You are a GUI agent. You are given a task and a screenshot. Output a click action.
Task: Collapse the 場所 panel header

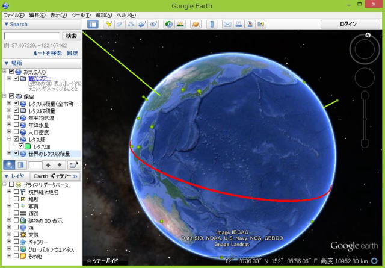pos(6,63)
